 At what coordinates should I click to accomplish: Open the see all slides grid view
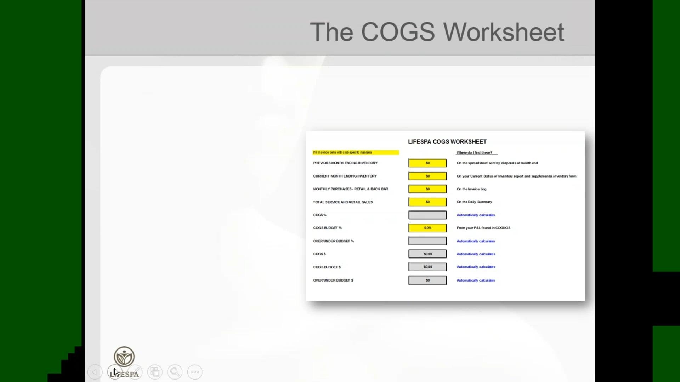coord(155,372)
